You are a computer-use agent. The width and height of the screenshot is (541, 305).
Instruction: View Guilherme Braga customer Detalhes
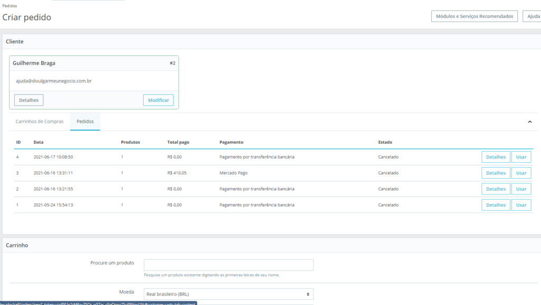pyautogui.click(x=29, y=100)
